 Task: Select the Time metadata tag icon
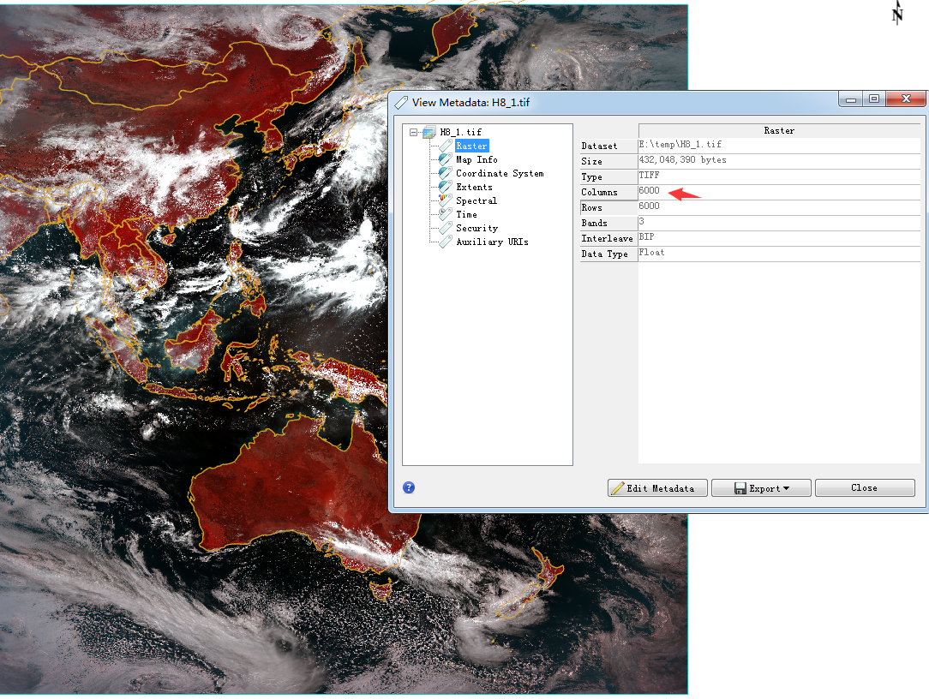443,214
